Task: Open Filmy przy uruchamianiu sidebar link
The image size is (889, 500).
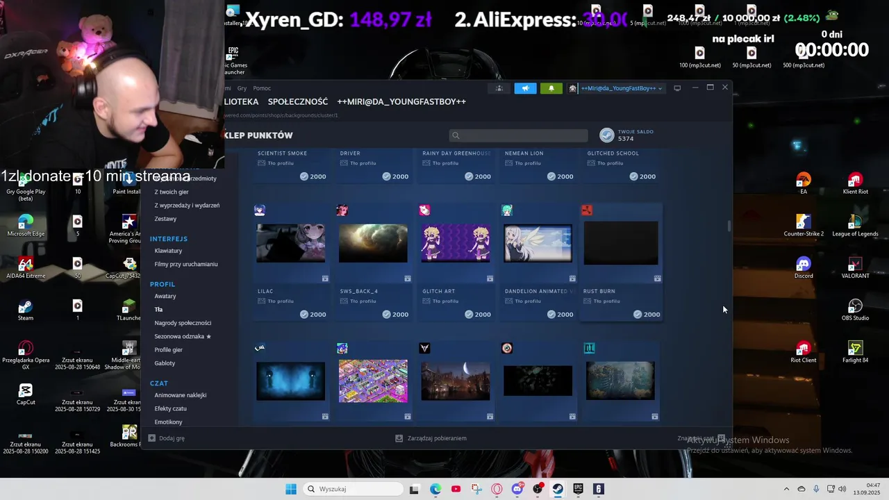Action: point(186,264)
